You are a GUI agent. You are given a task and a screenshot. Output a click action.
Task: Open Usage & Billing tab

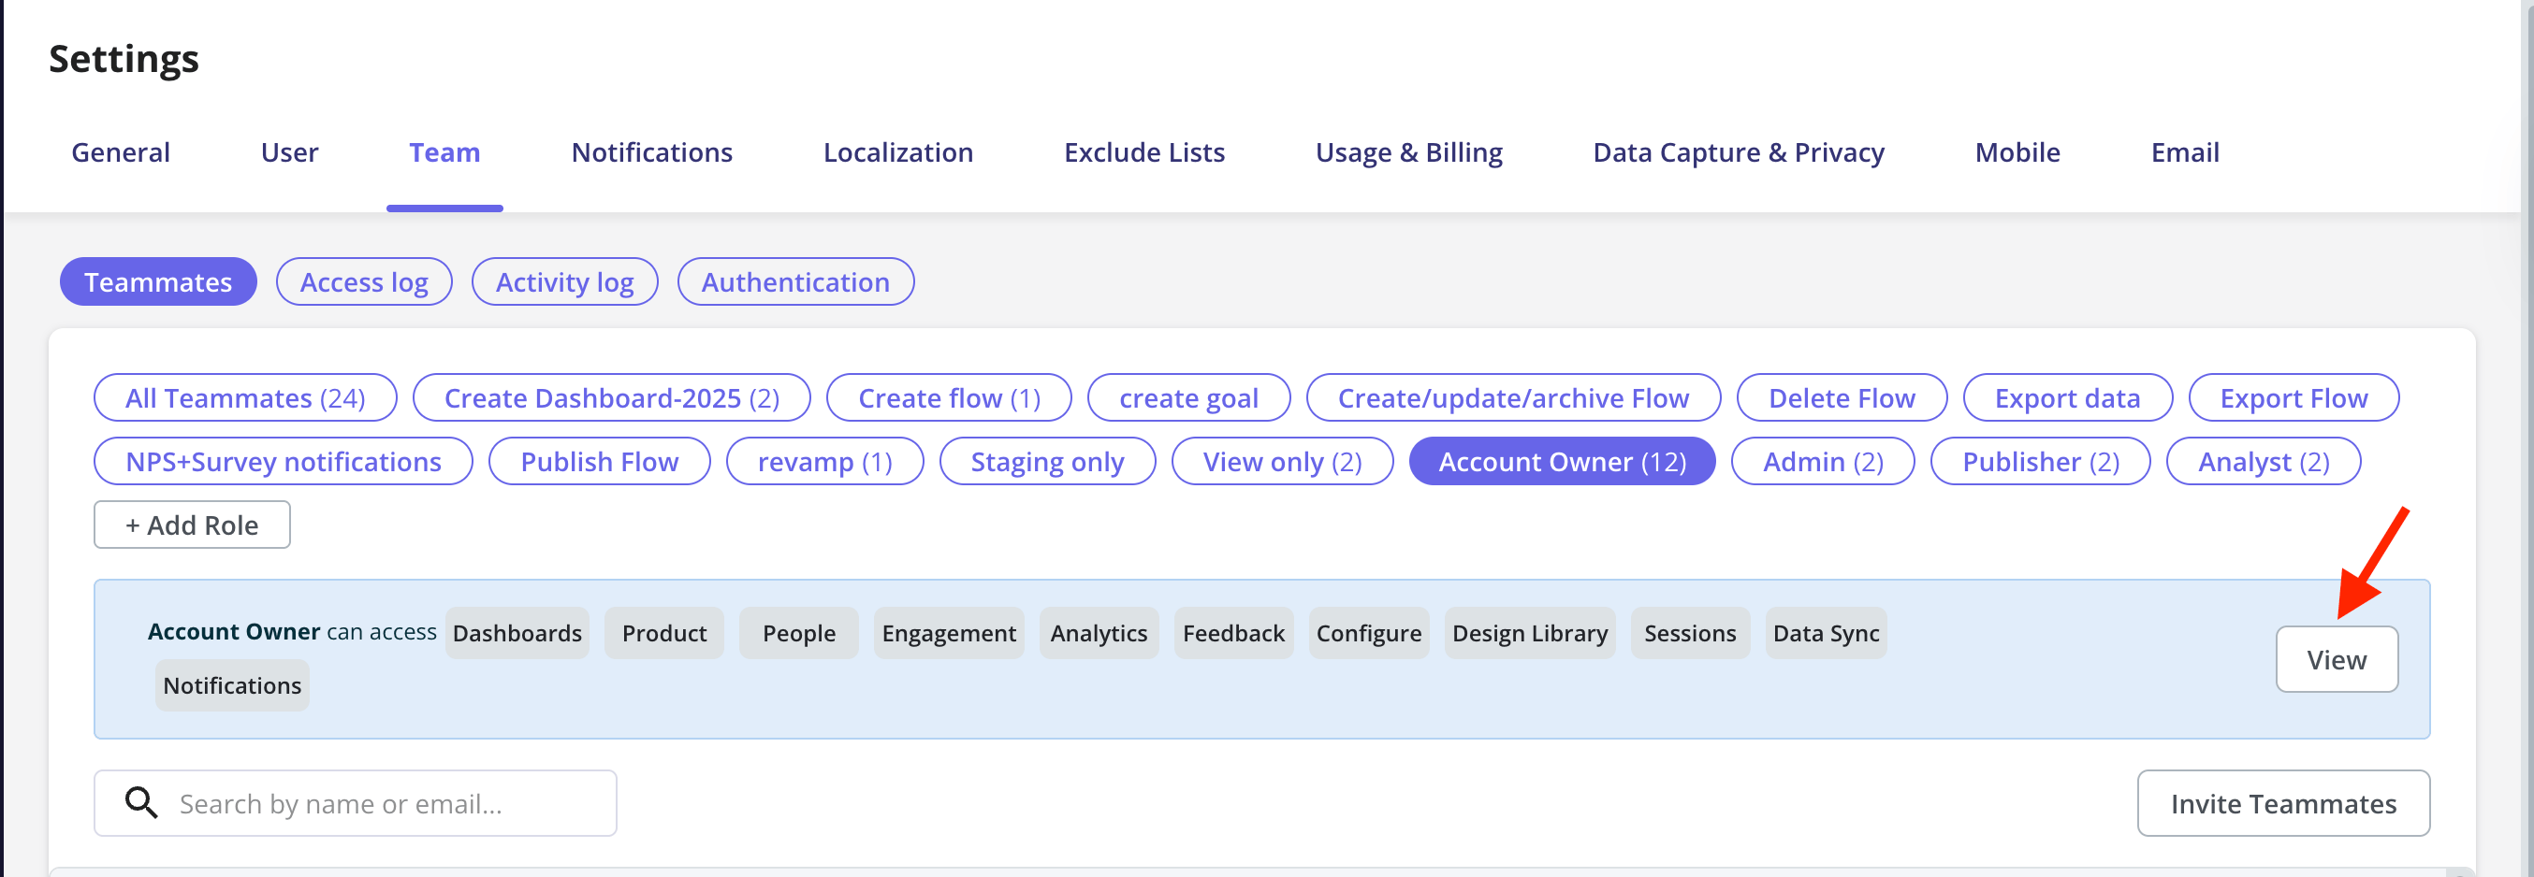tap(1408, 152)
